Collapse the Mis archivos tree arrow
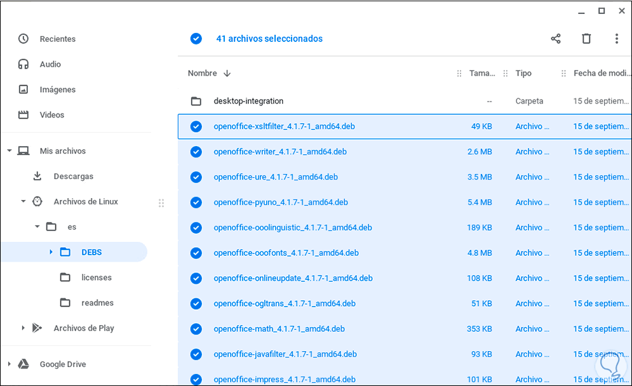The height and width of the screenshot is (386, 632). click(10, 150)
